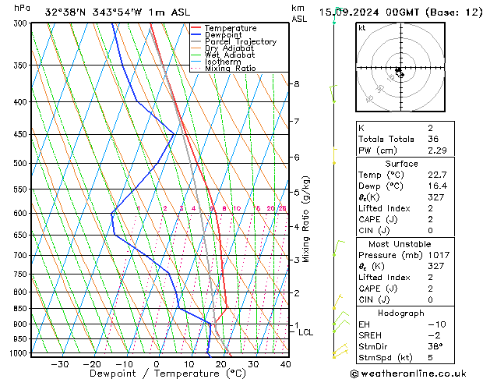Screen dimensions: 490x379
Task: Click the 'Totals Totals' value 36
Action: tap(433, 139)
